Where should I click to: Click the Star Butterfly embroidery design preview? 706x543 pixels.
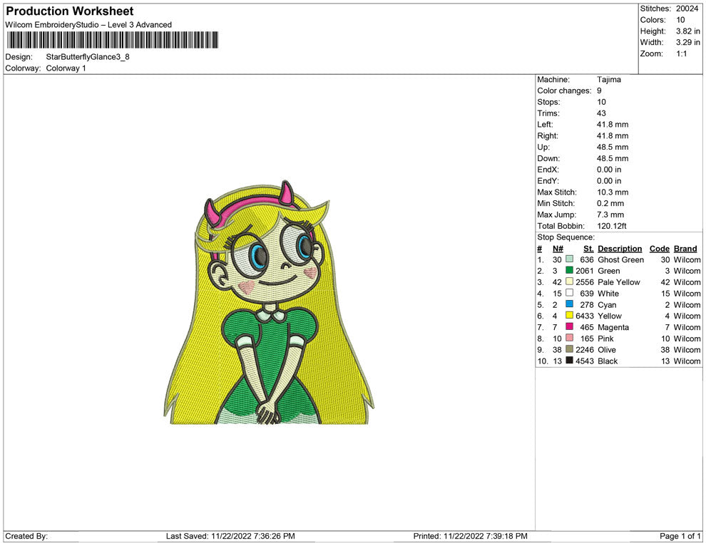tap(269, 302)
